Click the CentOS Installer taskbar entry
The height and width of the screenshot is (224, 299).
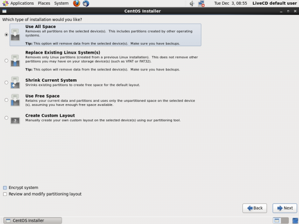[32, 220]
